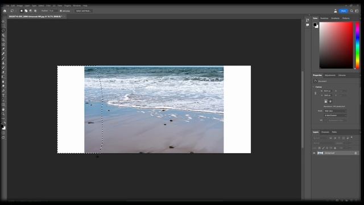Image resolution: width=364 pixels, height=205 pixels.
Task: Select the Type tool
Action: coord(3,96)
